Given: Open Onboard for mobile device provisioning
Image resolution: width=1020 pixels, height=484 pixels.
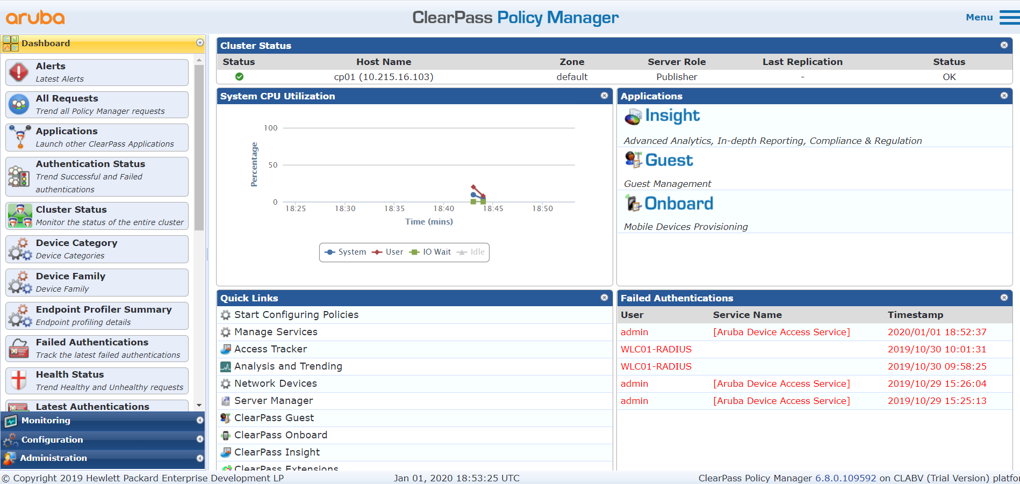Looking at the screenshot, I should tap(633, 203).
